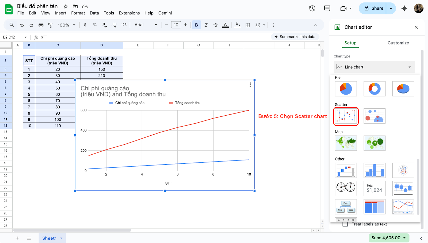Image resolution: width=428 pixels, height=243 pixels.
Task: Select the Scatter chart thumbnail
Action: [346, 116]
